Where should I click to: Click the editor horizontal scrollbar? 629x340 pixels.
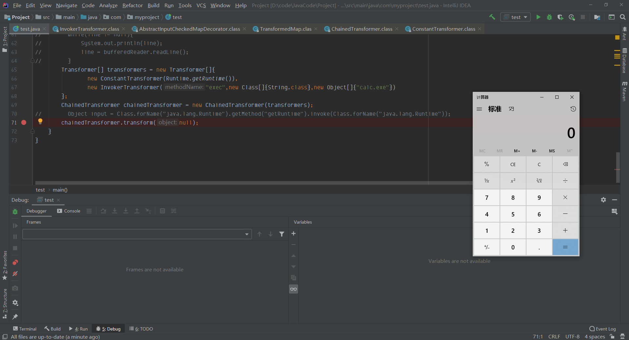[x=229, y=183]
